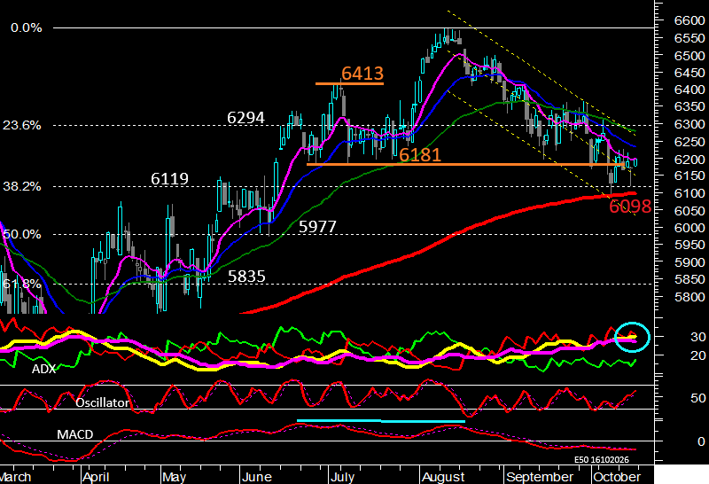The height and width of the screenshot is (484, 709).
Task: Click the orange 6413 resistance label
Action: click(x=362, y=74)
